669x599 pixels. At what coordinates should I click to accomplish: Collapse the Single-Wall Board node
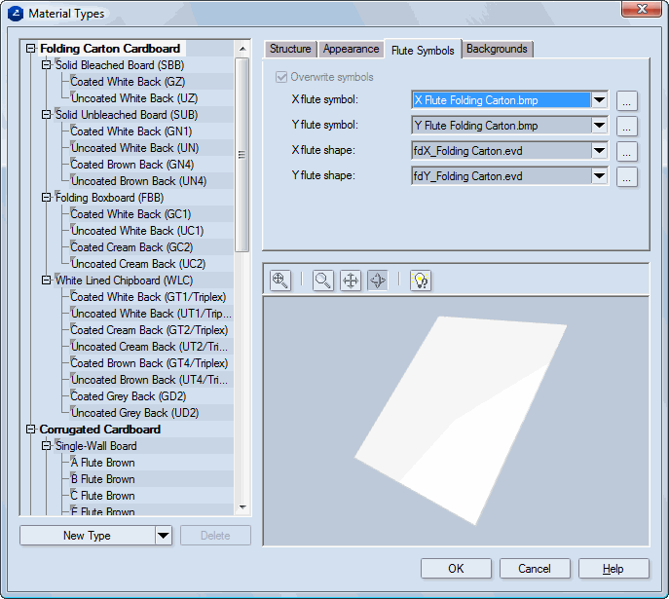46,446
